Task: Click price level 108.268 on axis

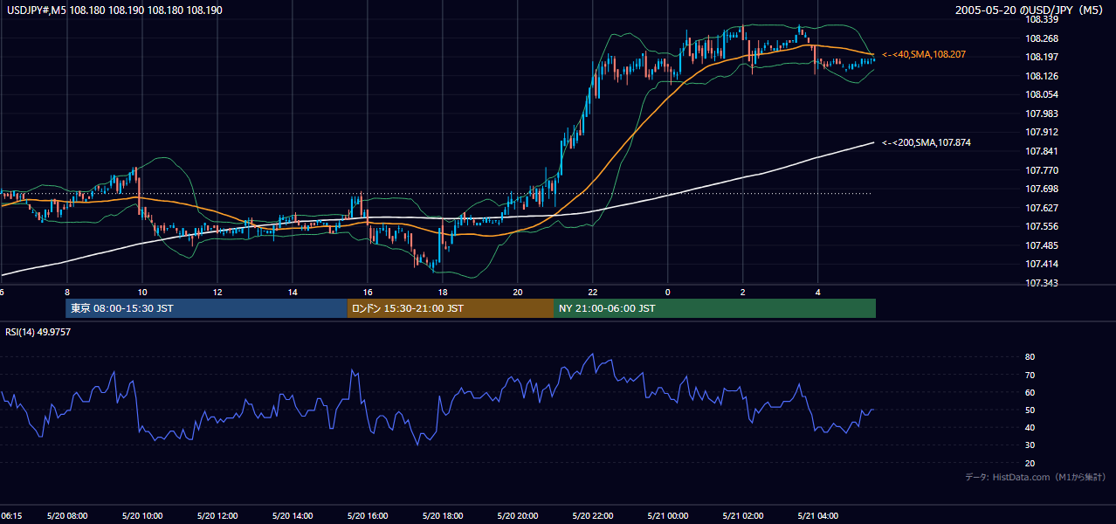Action: tap(1042, 38)
